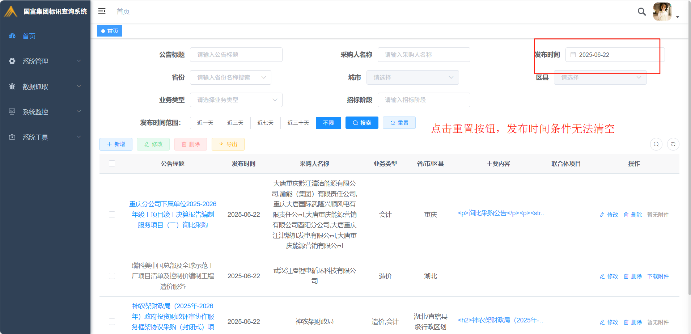This screenshot has width=691, height=334.
Task: Collapse sidebar with the hamburger icon
Action: point(102,11)
